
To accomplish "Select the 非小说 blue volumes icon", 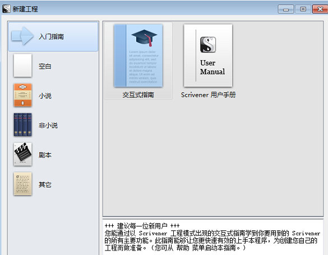I will click(x=22, y=125).
